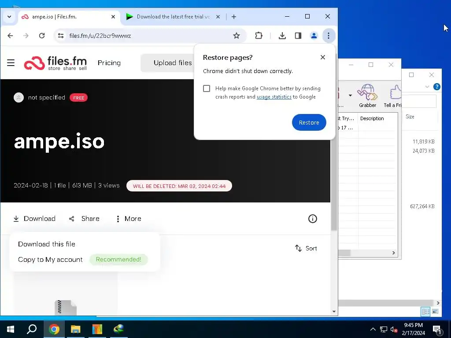Choose Download this file option

pyautogui.click(x=47, y=244)
